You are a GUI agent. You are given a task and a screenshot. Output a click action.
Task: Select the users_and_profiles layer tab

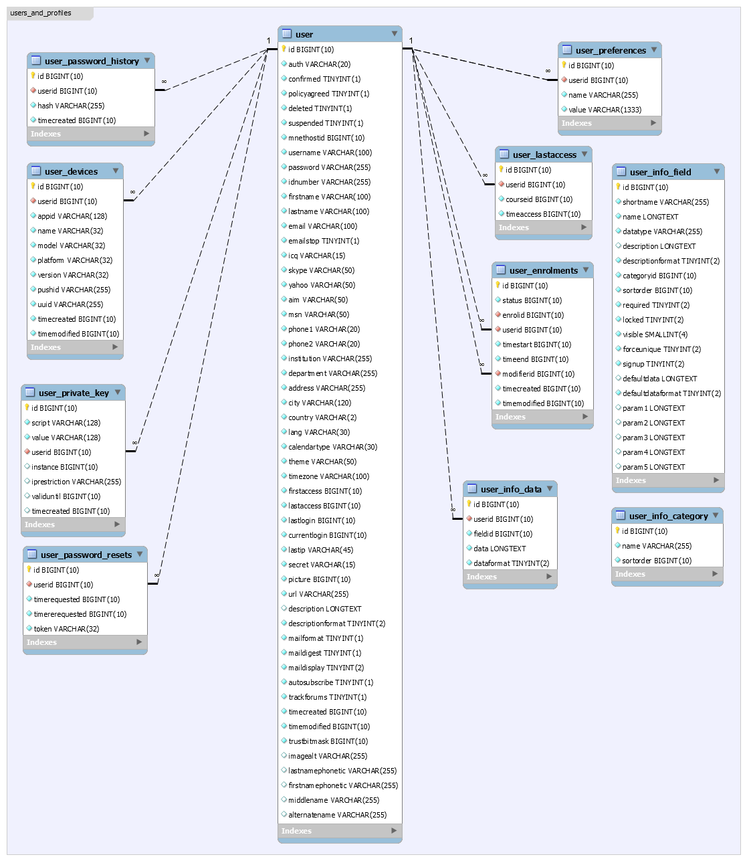click(41, 13)
